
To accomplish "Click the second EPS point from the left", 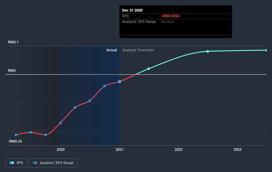I will 30,132.
